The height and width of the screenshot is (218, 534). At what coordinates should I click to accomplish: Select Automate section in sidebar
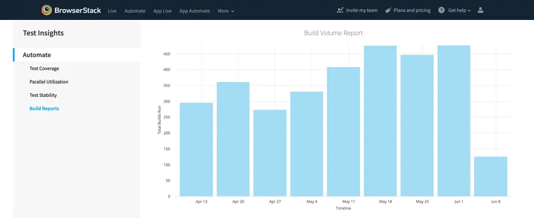coord(37,55)
